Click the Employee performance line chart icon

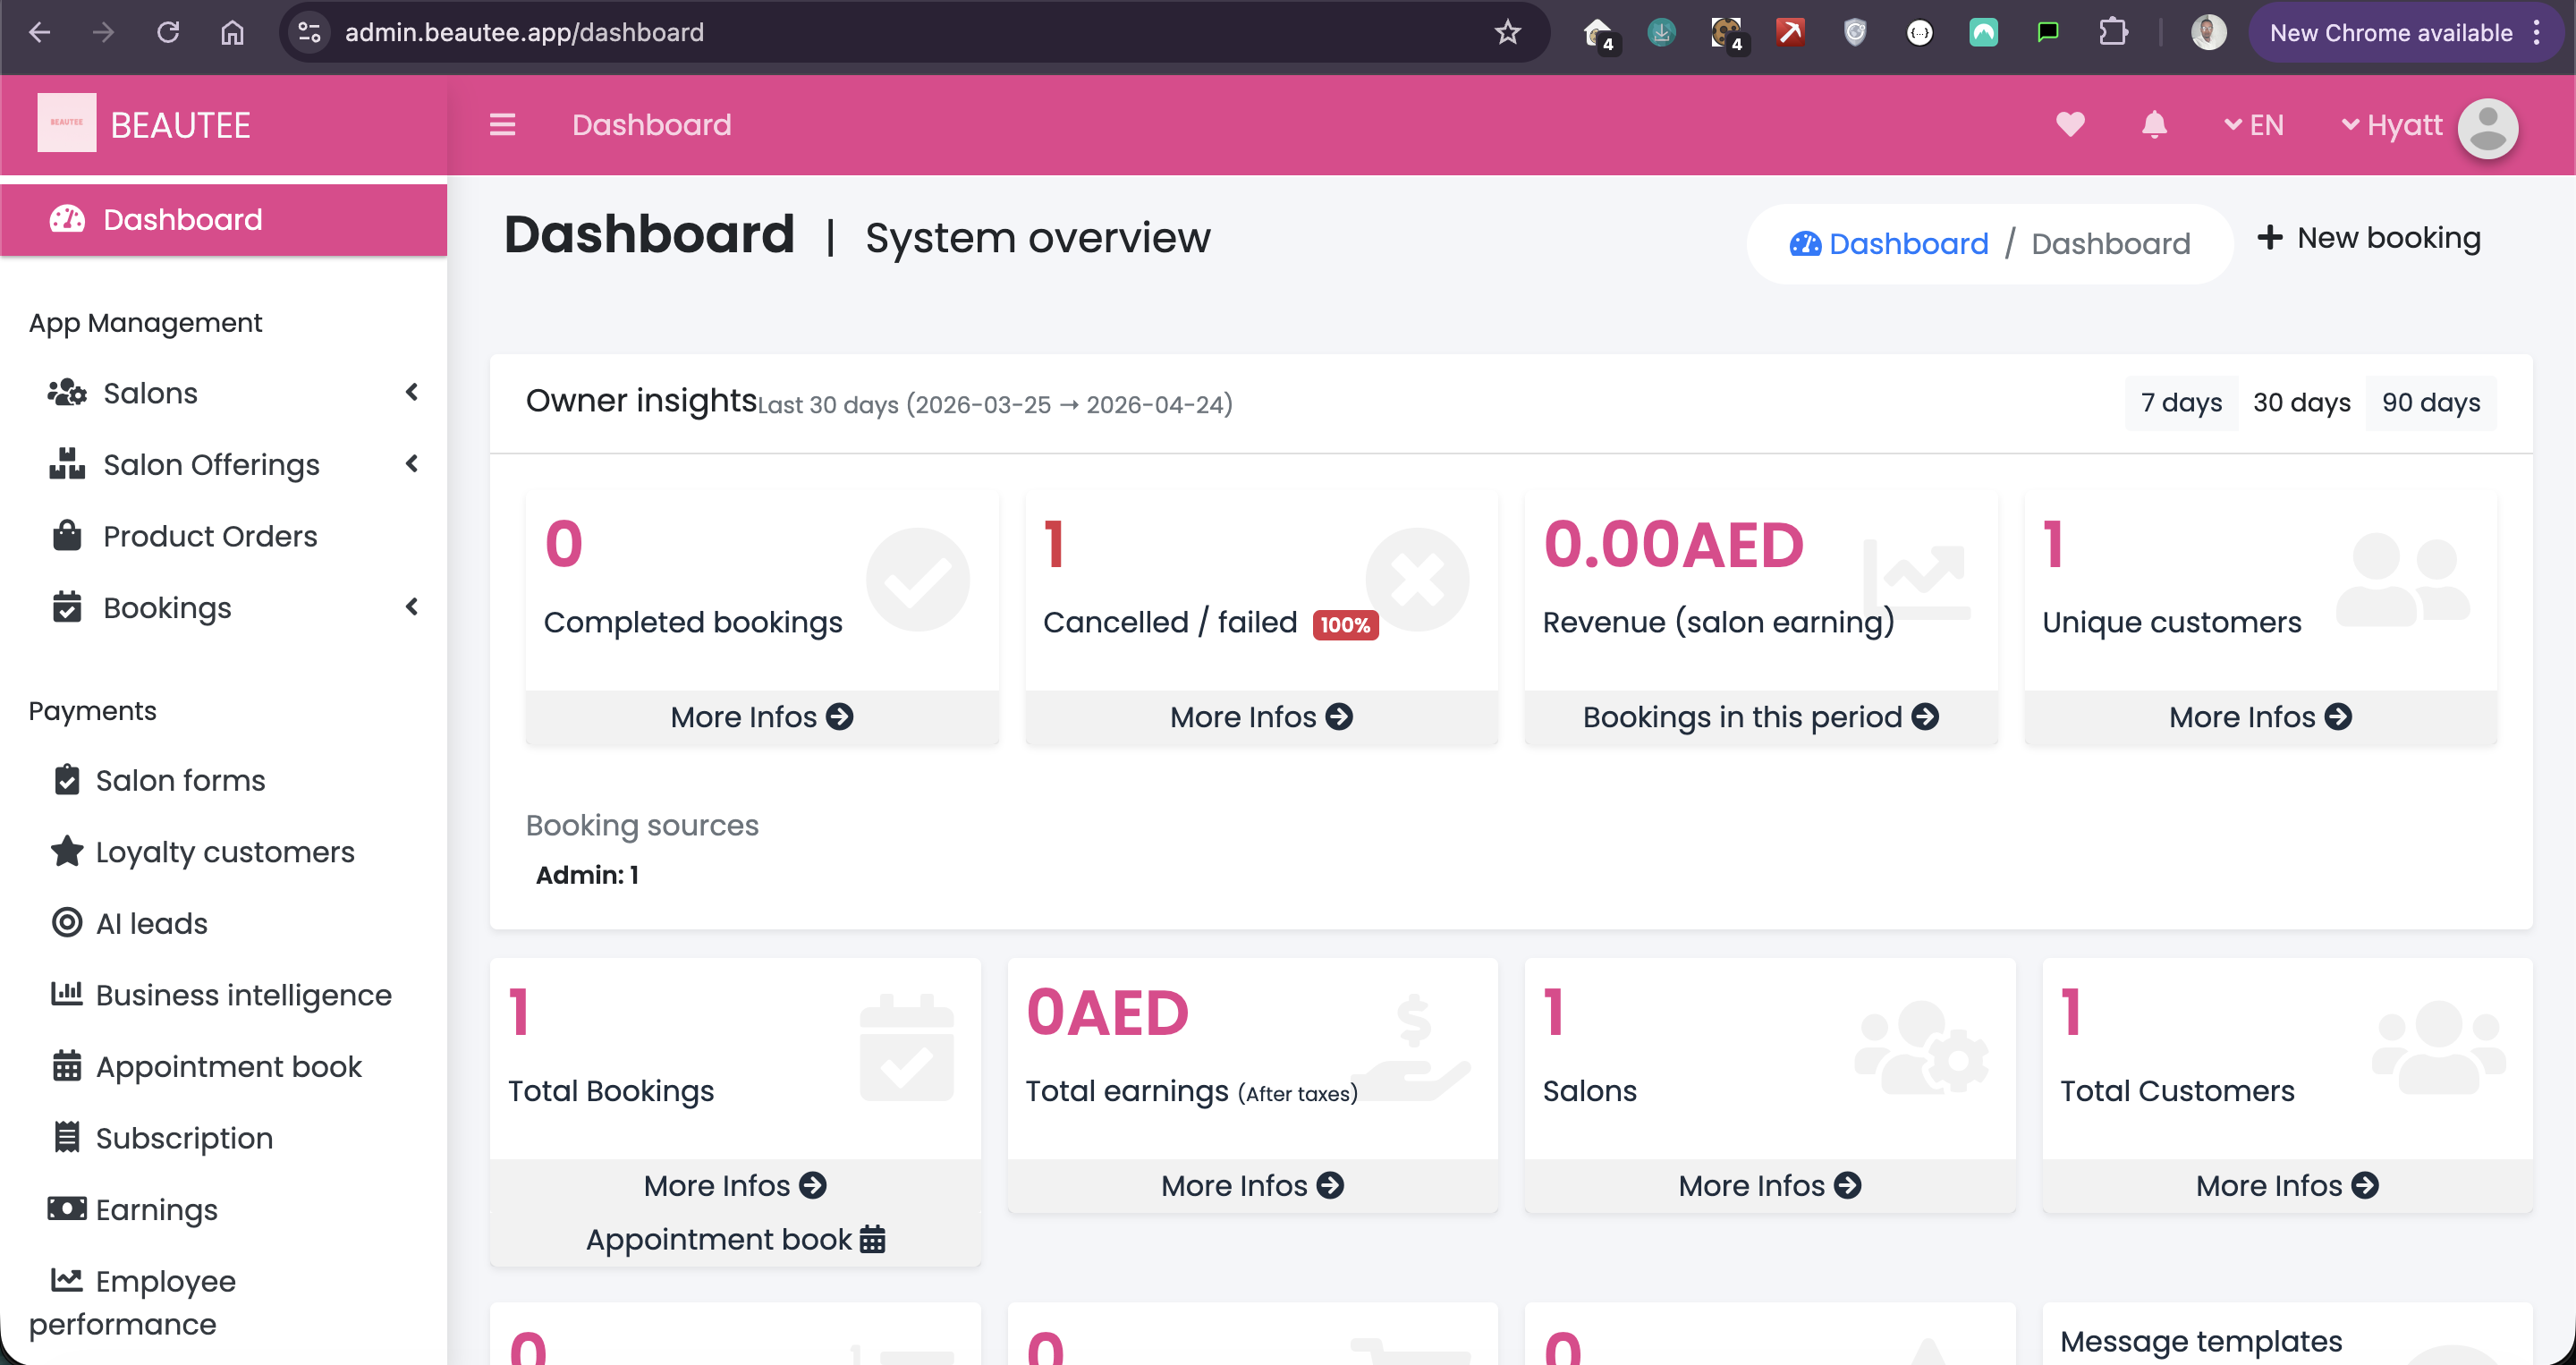tap(67, 1279)
